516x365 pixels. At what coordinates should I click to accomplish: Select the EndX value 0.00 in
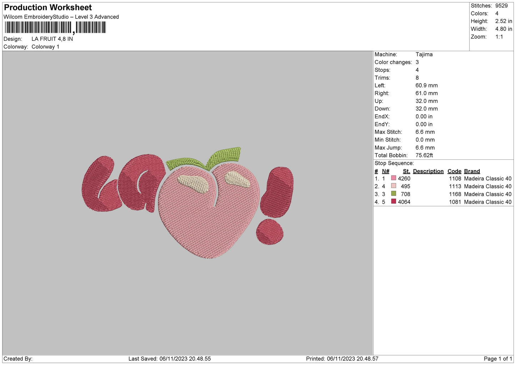[424, 117]
